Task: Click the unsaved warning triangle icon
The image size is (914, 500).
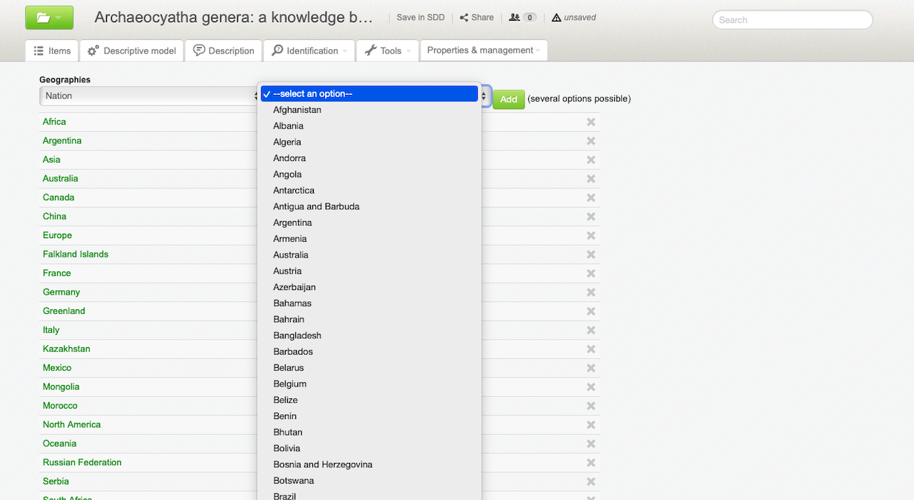Action: click(556, 18)
